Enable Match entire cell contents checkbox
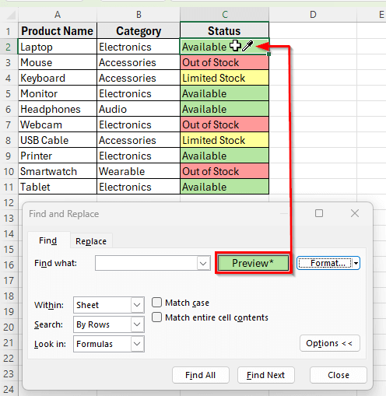 coord(156,317)
